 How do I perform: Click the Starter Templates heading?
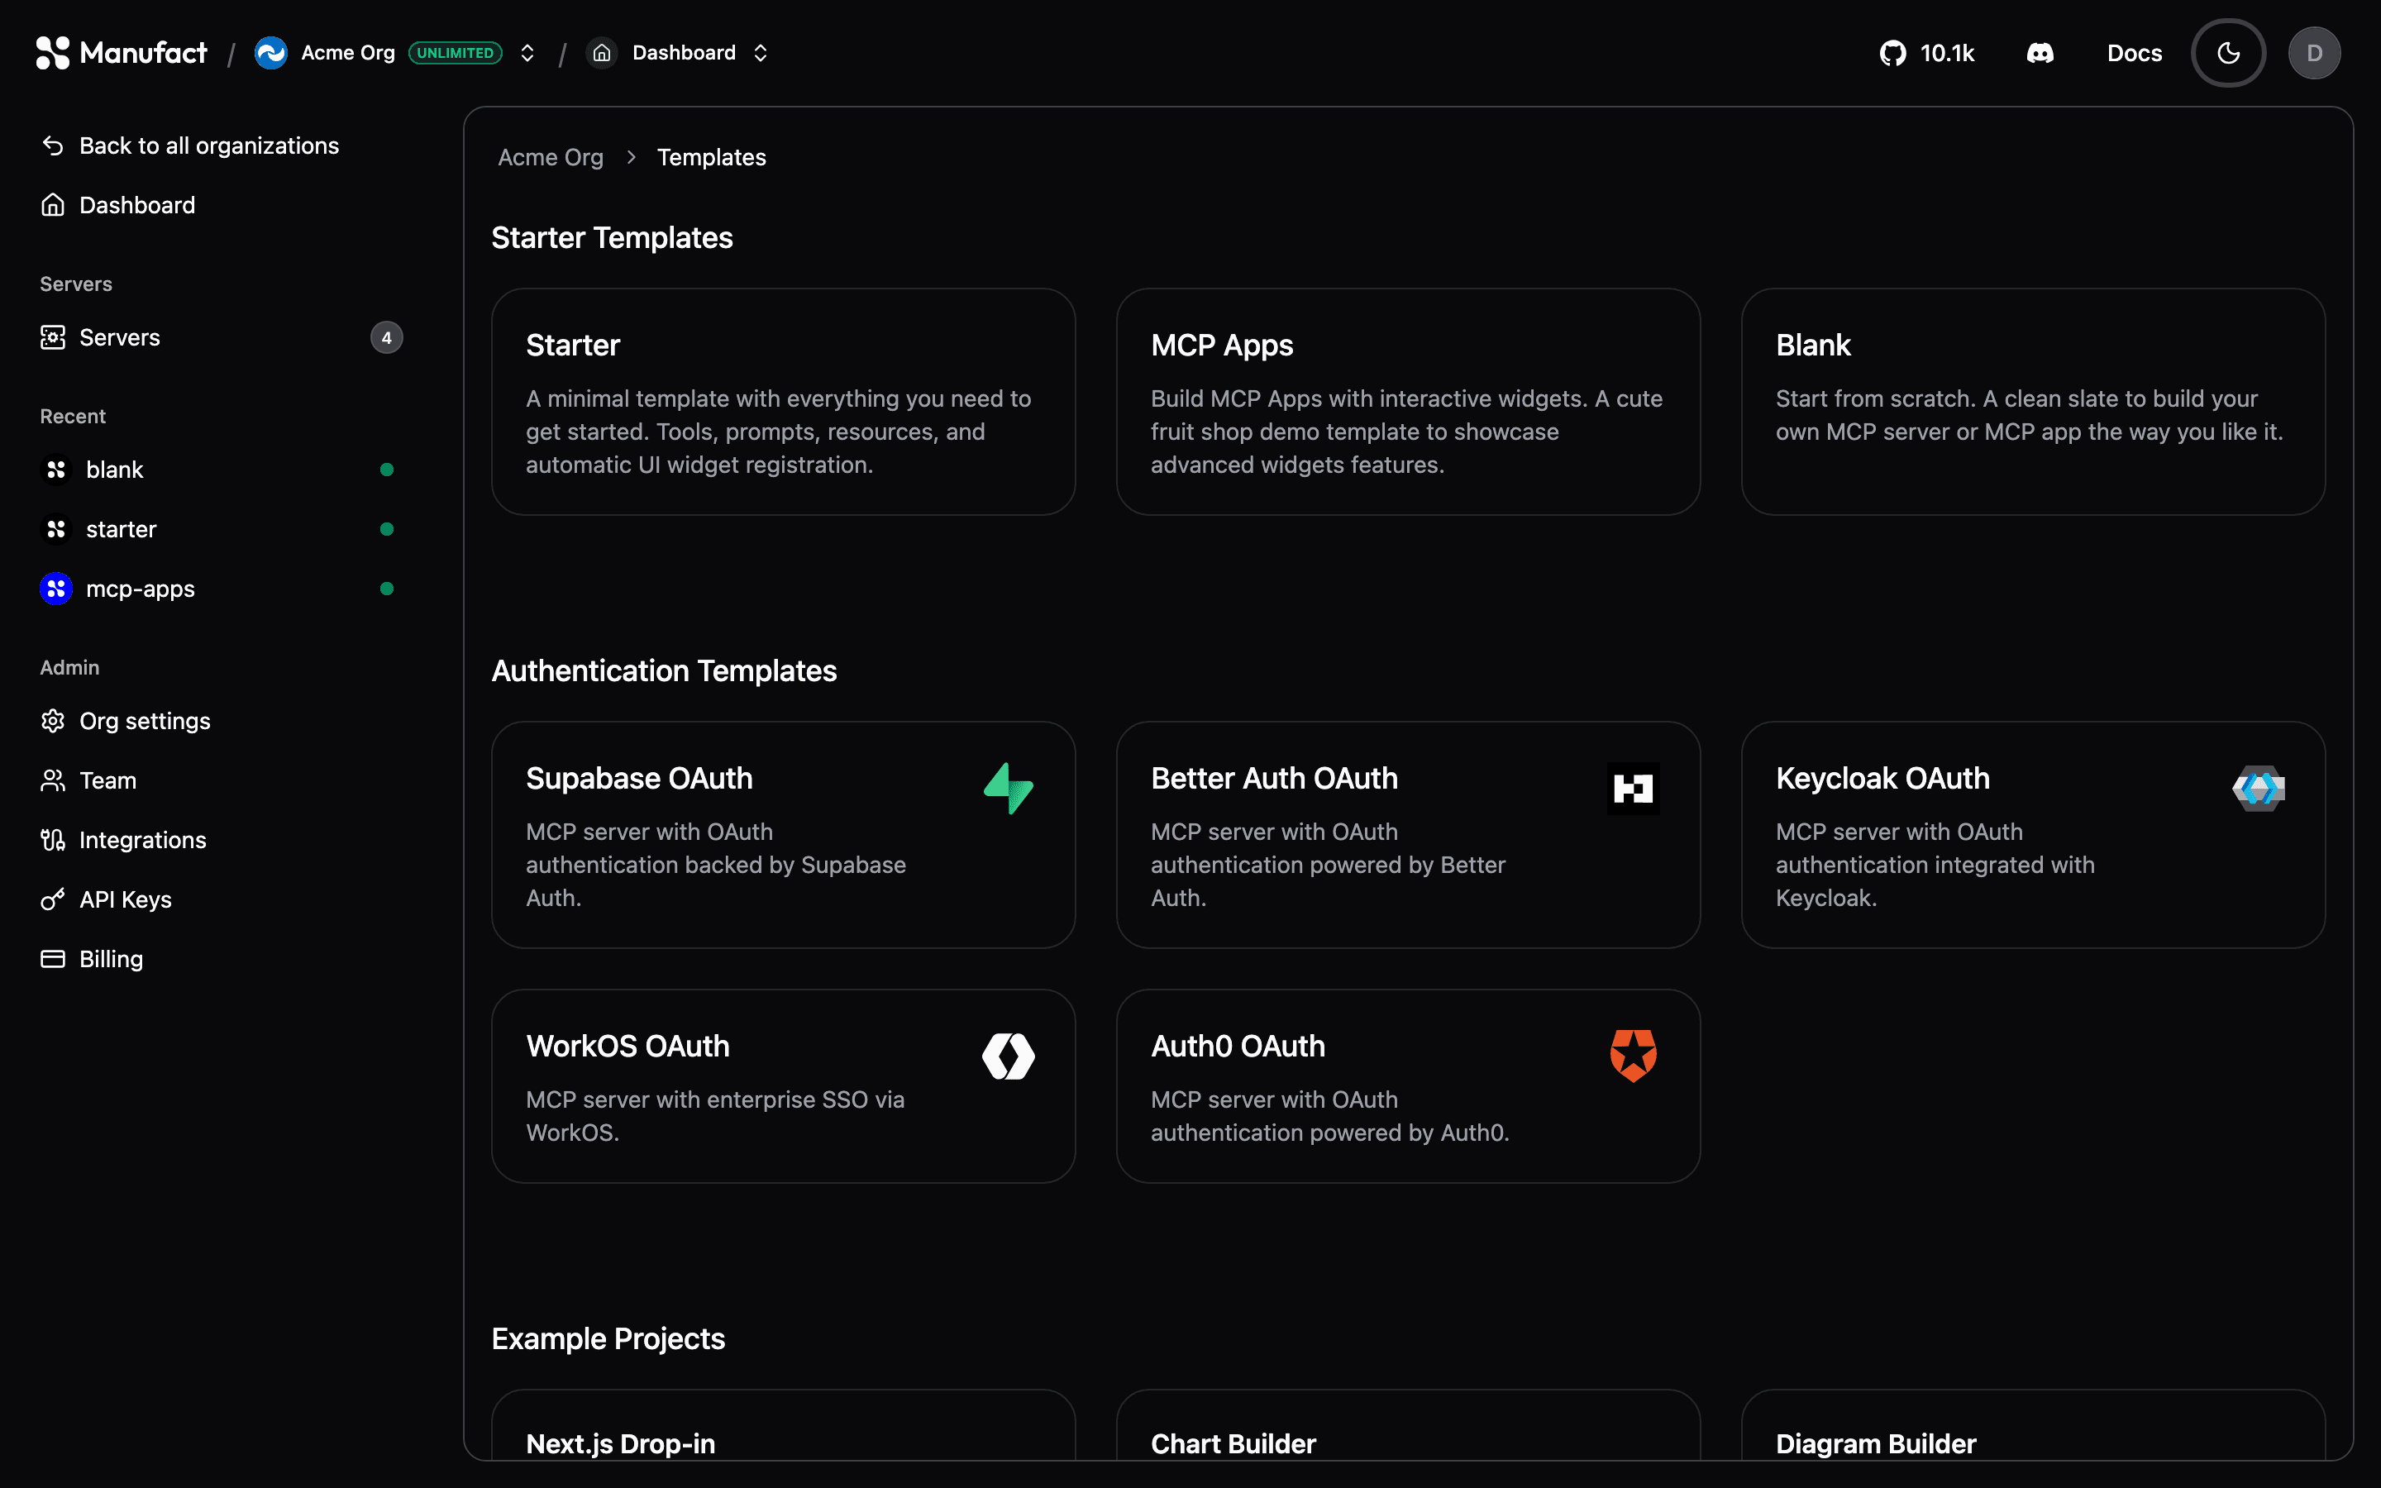pos(612,238)
